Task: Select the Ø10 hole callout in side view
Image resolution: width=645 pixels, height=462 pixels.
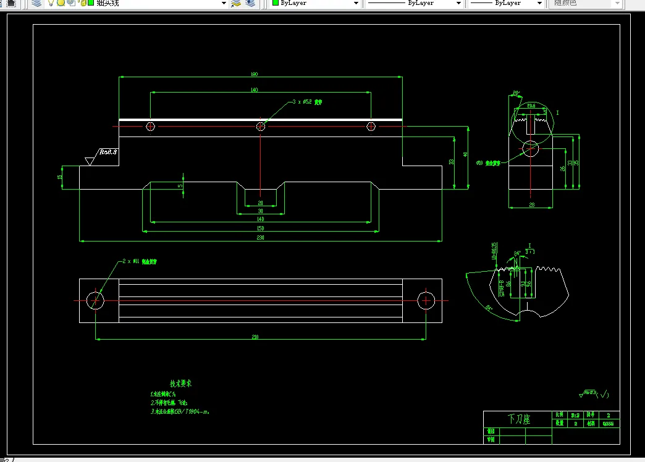Action: [488, 163]
